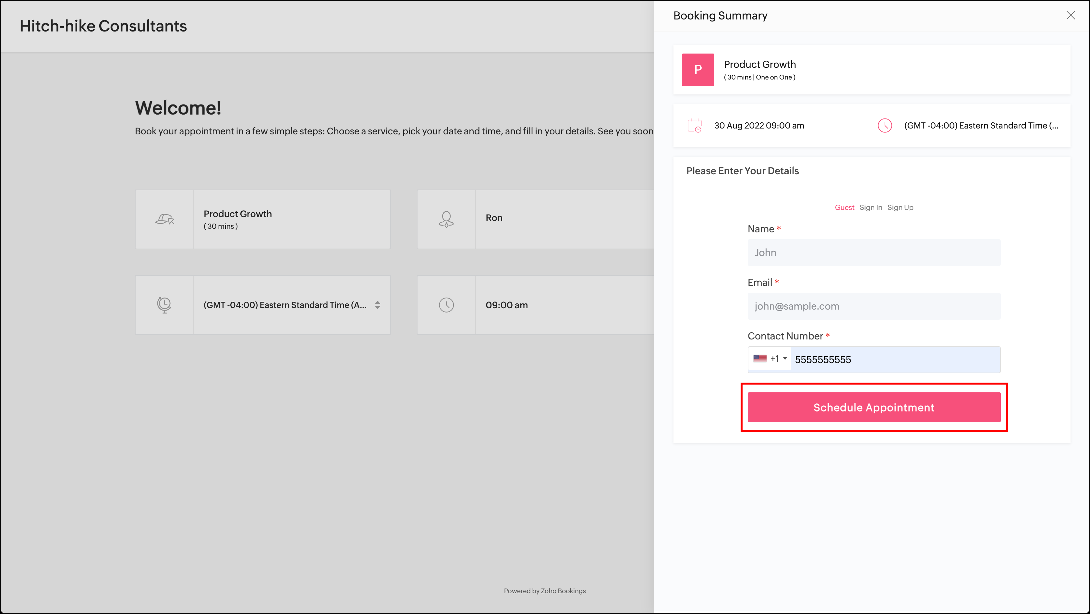Viewport: 1090px width, 614px height.
Task: Click the (GMT -04:00) timezone text in summary
Action: coord(981,126)
